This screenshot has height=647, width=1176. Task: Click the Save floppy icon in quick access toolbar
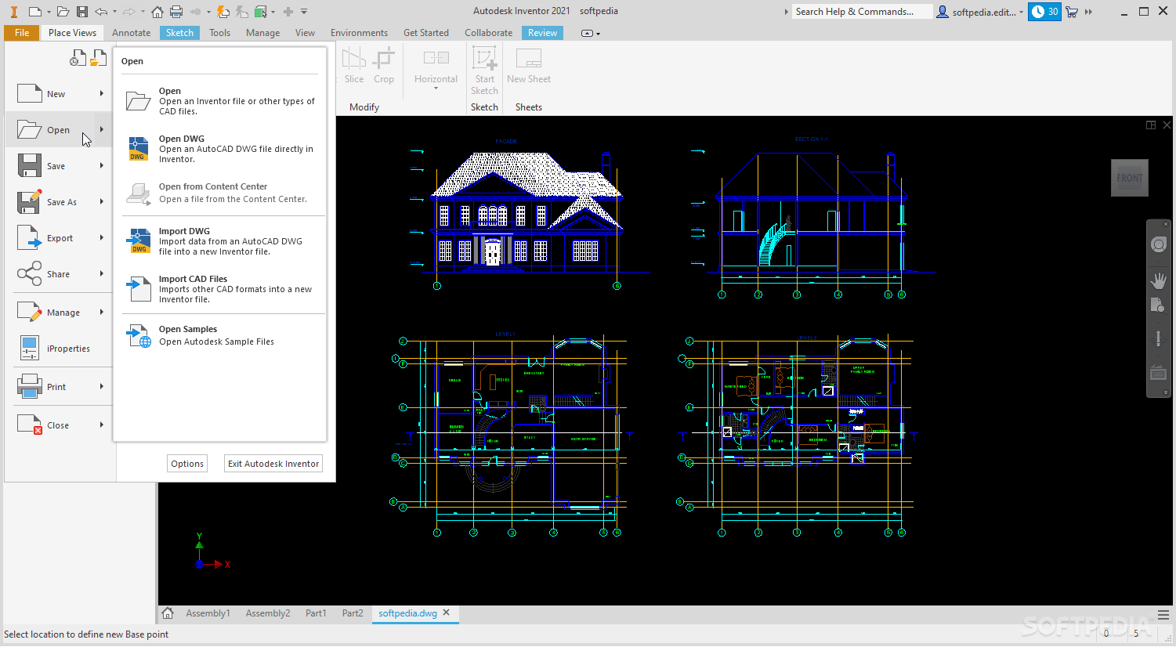[x=82, y=11]
